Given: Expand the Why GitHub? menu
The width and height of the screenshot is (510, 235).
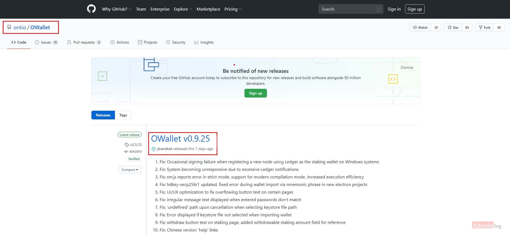Looking at the screenshot, I should pyautogui.click(x=117, y=9).
